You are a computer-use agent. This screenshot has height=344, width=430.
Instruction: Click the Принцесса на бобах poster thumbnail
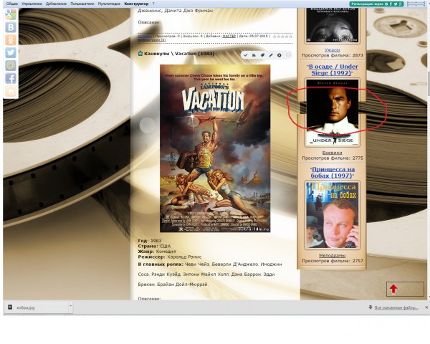(x=332, y=215)
